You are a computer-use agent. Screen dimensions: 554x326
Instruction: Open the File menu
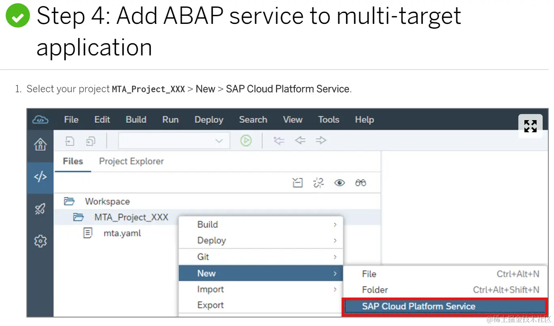coord(71,120)
